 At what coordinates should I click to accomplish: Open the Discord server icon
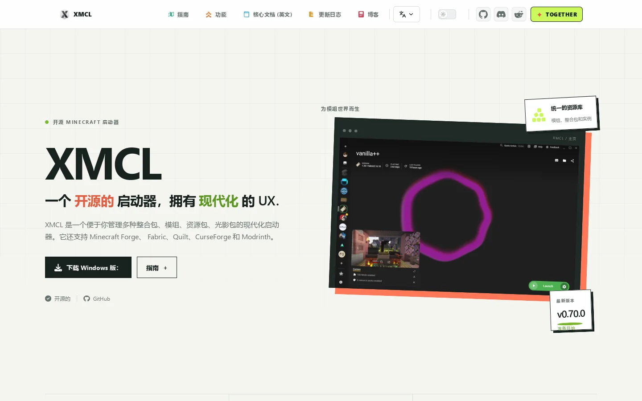pos(501,14)
